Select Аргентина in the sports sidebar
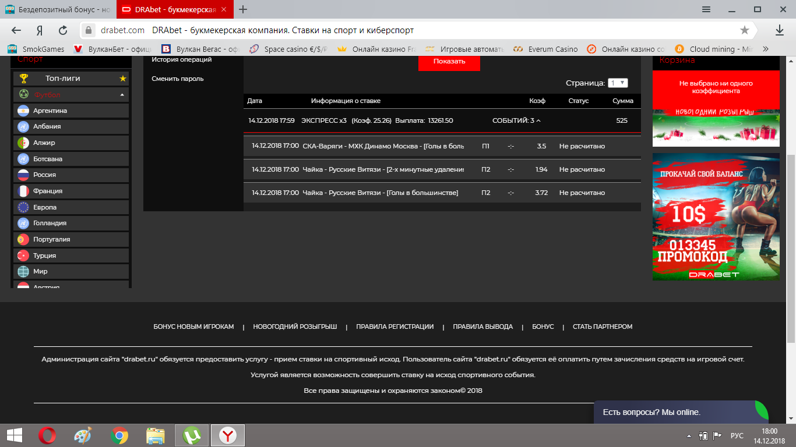The image size is (796, 447). [71, 111]
